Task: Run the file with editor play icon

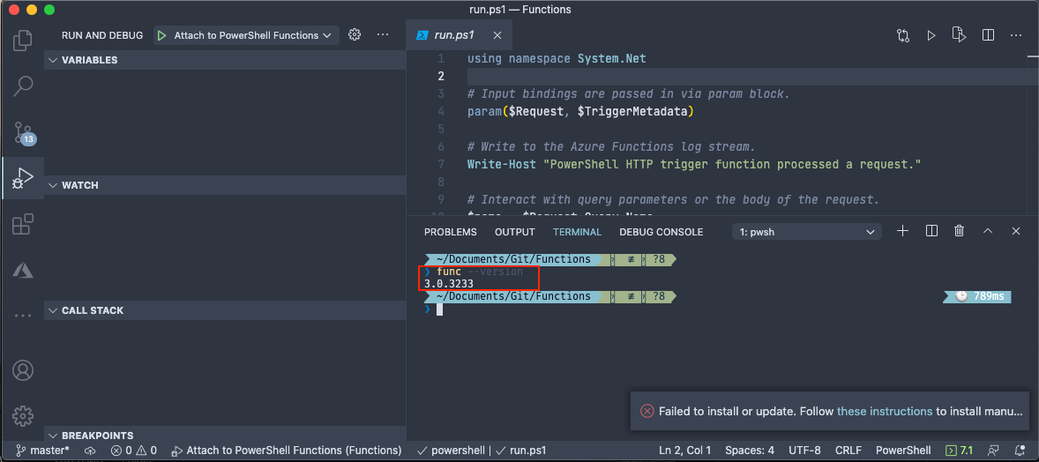Action: click(931, 35)
